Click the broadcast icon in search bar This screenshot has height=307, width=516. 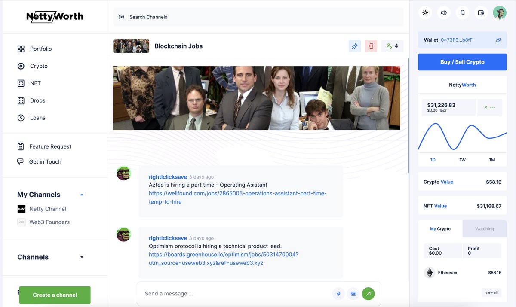point(122,17)
